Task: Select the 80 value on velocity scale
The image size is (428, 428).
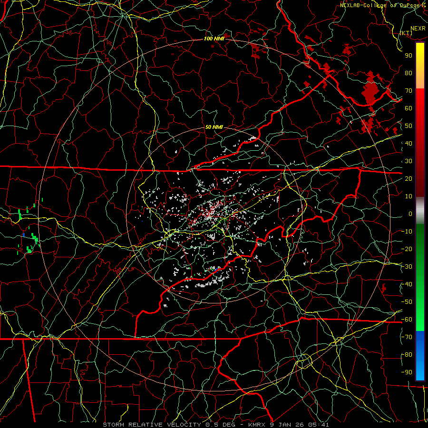Action: (x=409, y=73)
